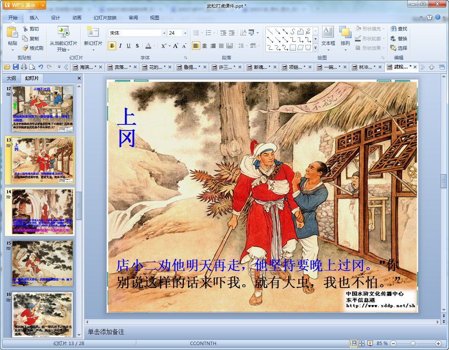The image size is (449, 350).
Task: Open file with the folder icon
Action: 7,67
